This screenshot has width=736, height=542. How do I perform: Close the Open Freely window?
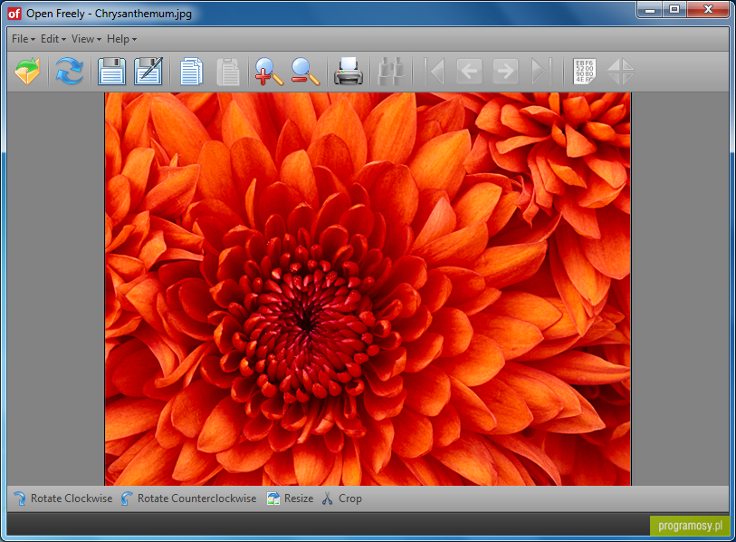click(708, 10)
